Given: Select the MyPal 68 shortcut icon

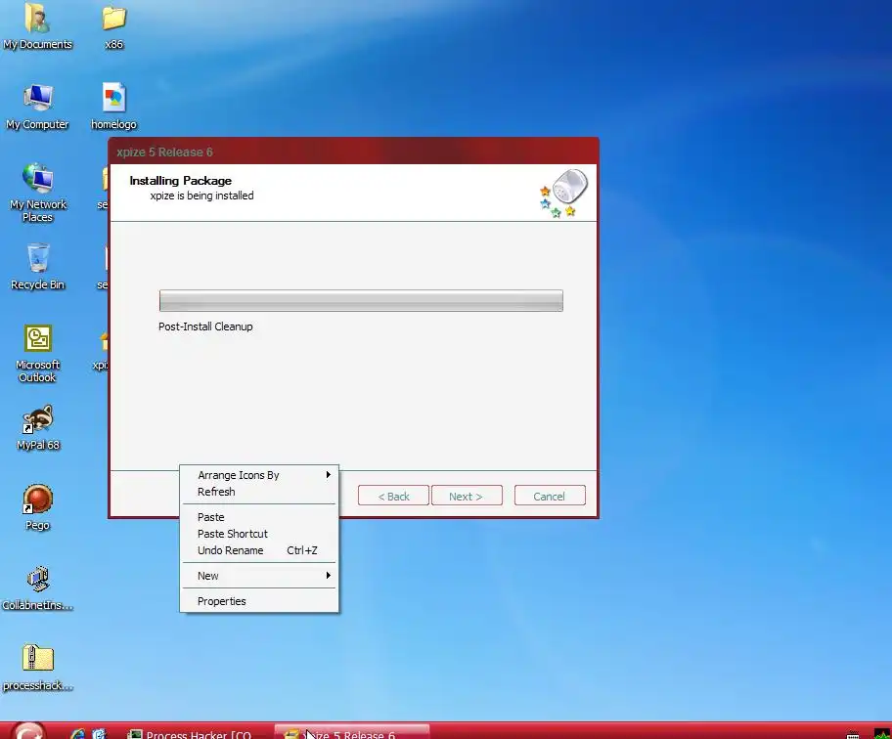Looking at the screenshot, I should [x=37, y=427].
